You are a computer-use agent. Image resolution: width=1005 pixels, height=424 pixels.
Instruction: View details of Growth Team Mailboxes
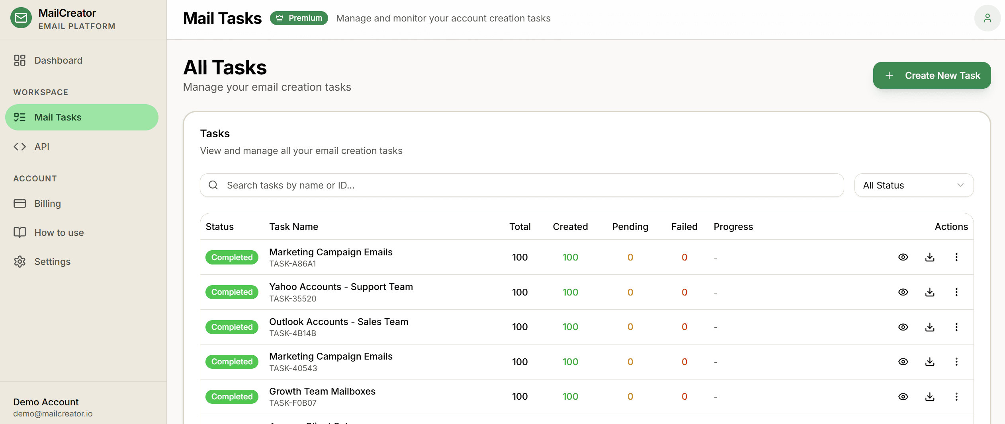[x=903, y=397]
